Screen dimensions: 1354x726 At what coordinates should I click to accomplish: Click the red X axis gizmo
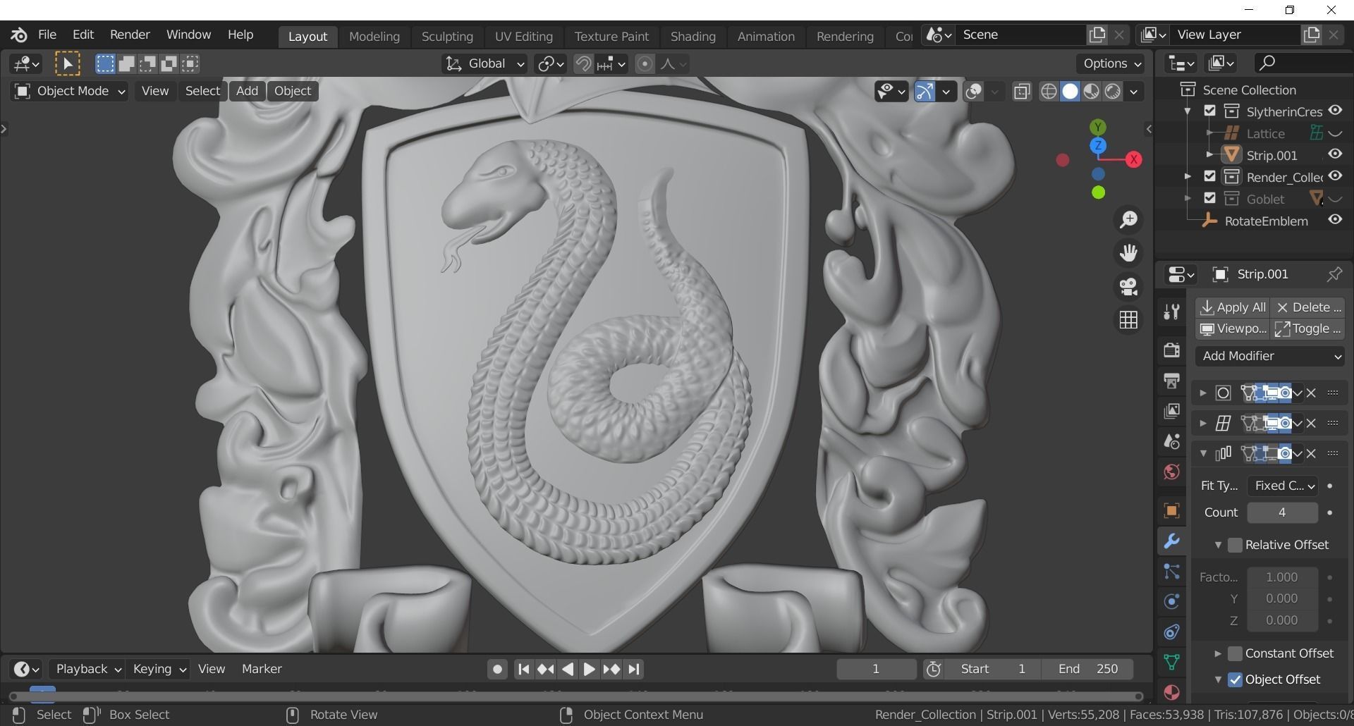pos(1133,159)
